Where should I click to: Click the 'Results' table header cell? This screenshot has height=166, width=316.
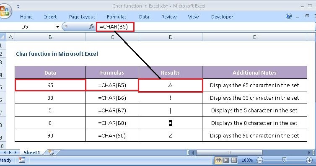click(171, 73)
